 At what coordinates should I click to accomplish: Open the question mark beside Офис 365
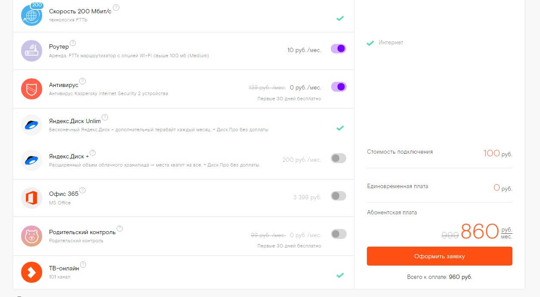click(83, 190)
